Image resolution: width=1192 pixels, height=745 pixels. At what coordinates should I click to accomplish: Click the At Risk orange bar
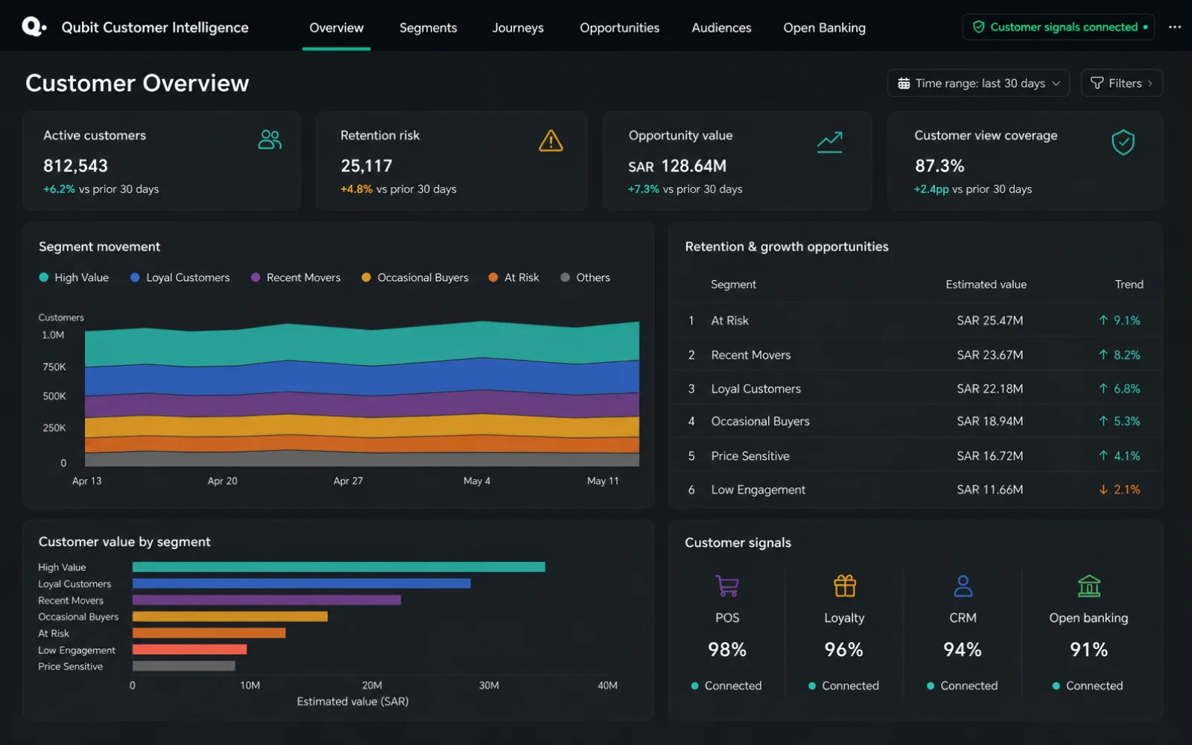pyautogui.click(x=209, y=633)
